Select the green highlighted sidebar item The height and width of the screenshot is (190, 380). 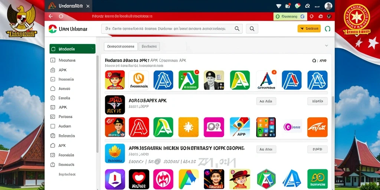(72, 49)
